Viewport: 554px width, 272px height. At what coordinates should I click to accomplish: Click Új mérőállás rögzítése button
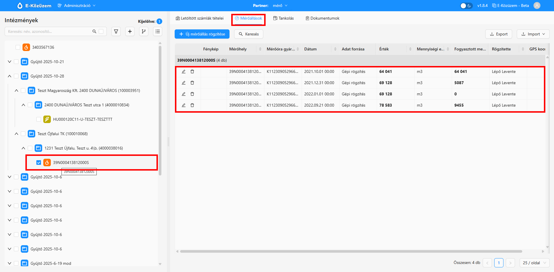(x=202, y=34)
